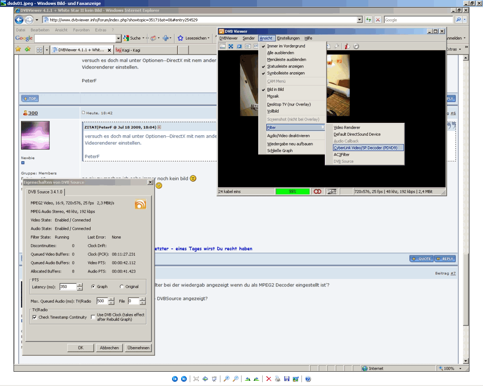Delete image with the red X icon
Screen dimensions: 483x386
pos(269,379)
